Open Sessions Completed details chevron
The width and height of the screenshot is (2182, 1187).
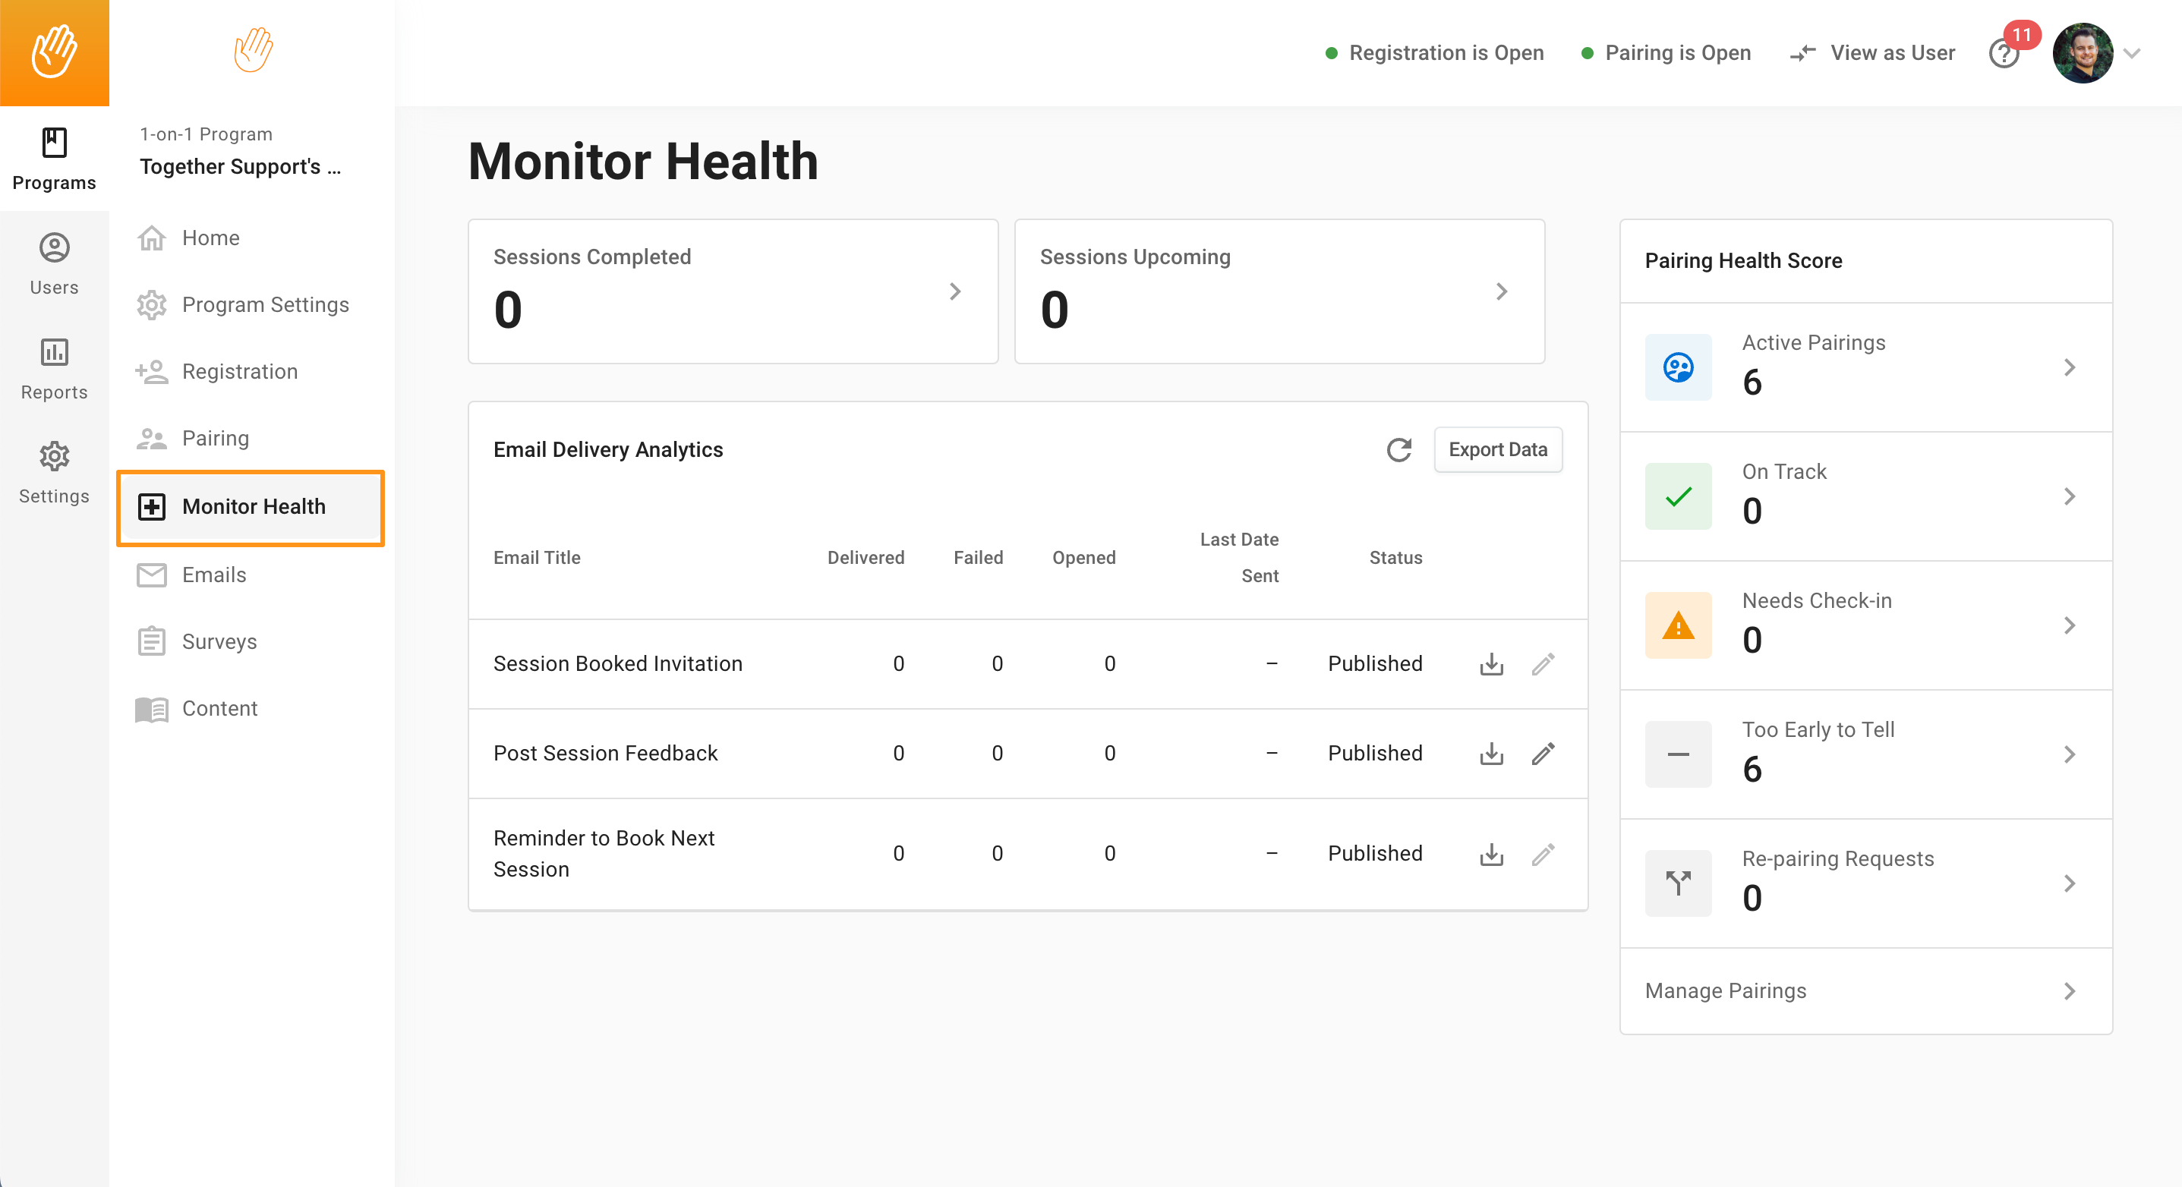pyautogui.click(x=954, y=291)
